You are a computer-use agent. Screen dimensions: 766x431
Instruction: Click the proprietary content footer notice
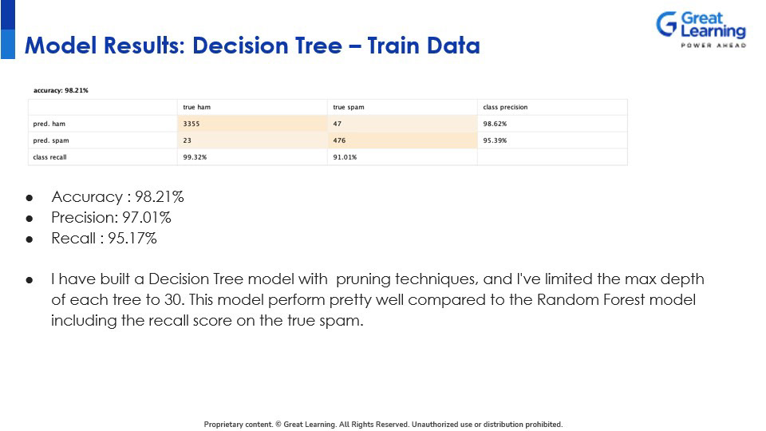(x=383, y=425)
